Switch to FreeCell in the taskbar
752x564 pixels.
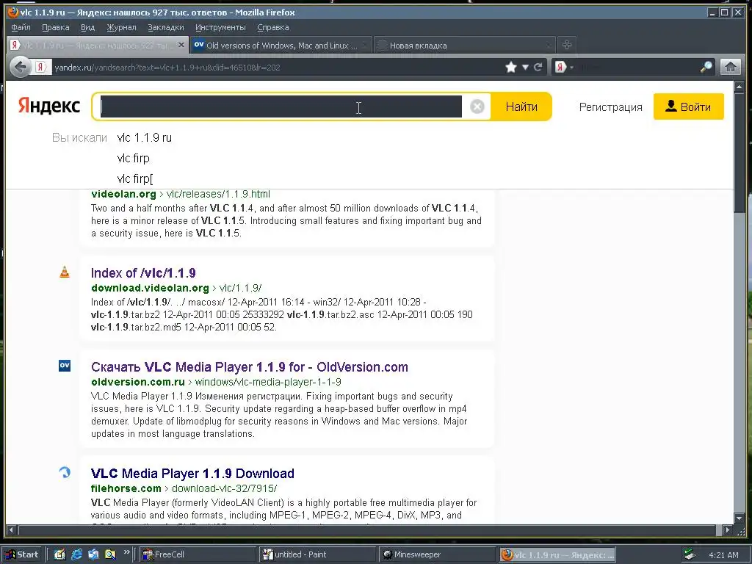[198, 554]
